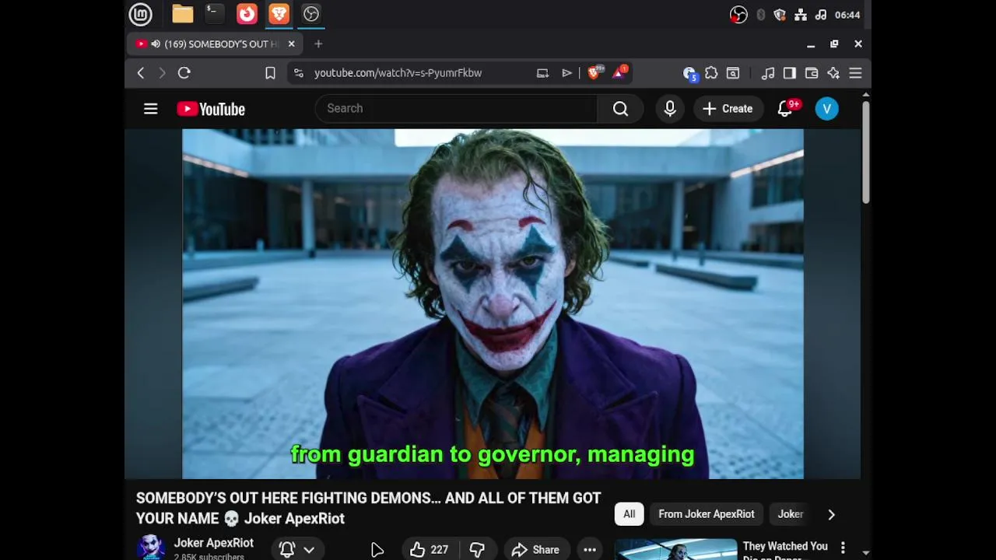Open the Brave main hamburger menu
Screen dimensions: 996x560
(x=855, y=73)
